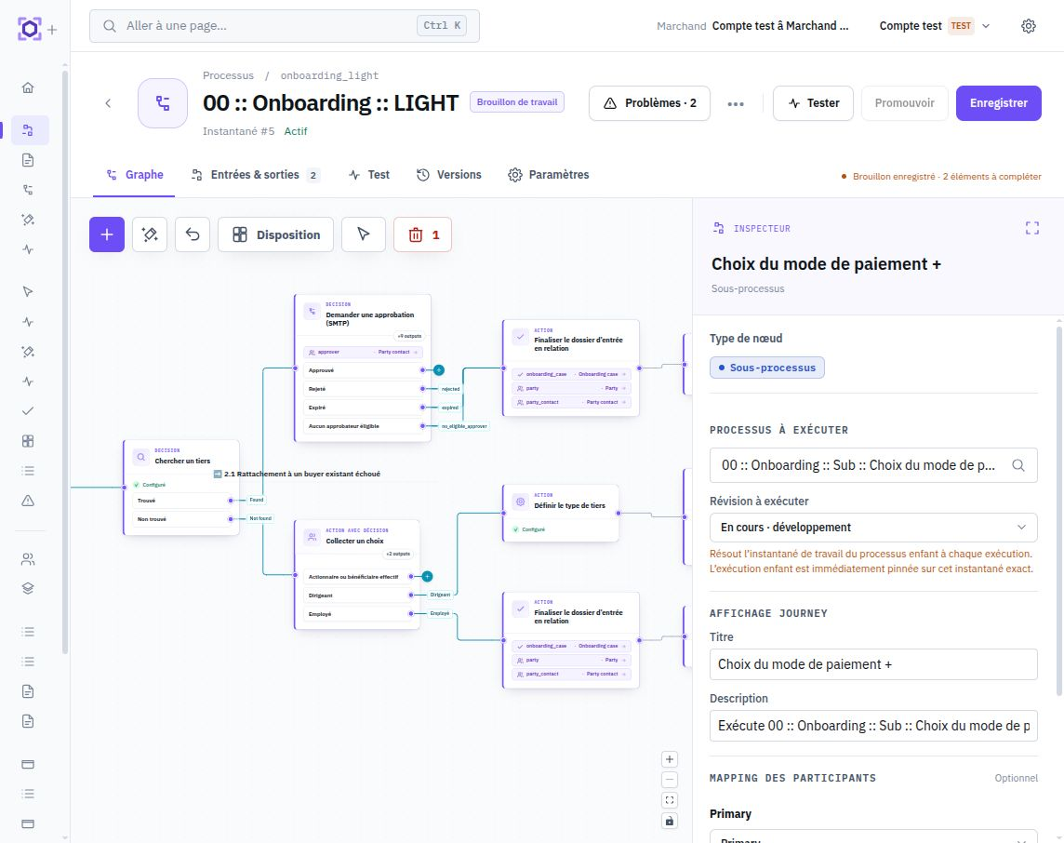Image resolution: width=1064 pixels, height=843 pixels.
Task: Expand the inspector panel to fullscreen
Action: tap(1032, 228)
